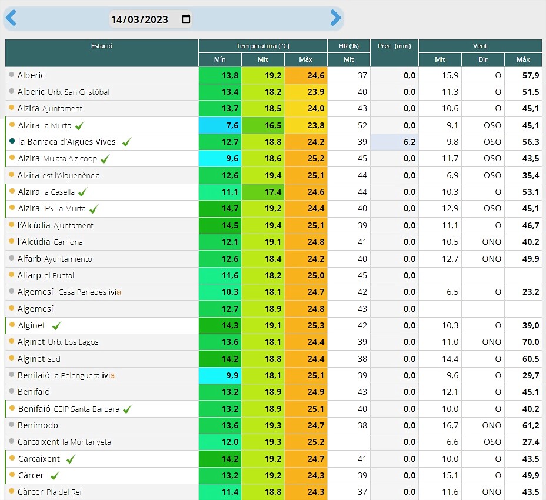This screenshot has width=546, height=500.
Task: Click the checkmark beside Alzira la Casella
Action: (82, 192)
